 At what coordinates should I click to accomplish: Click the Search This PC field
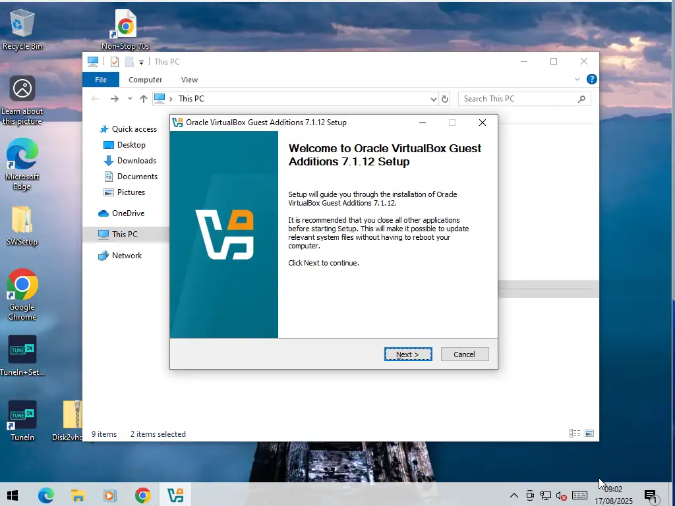click(517, 99)
